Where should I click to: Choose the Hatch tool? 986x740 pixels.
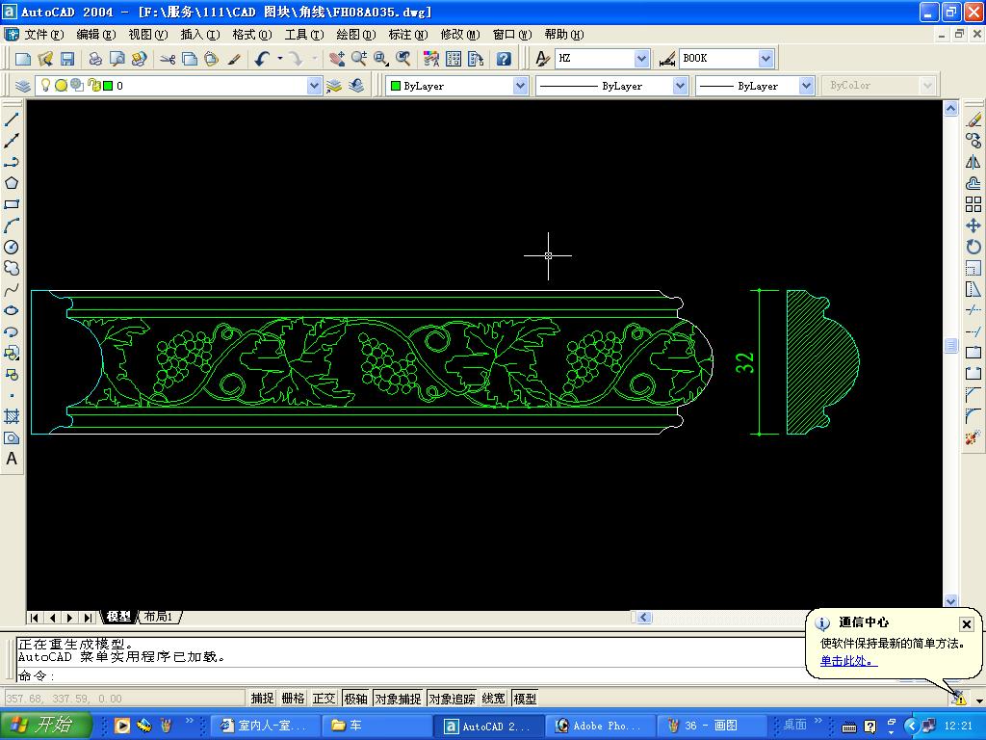[x=12, y=416]
